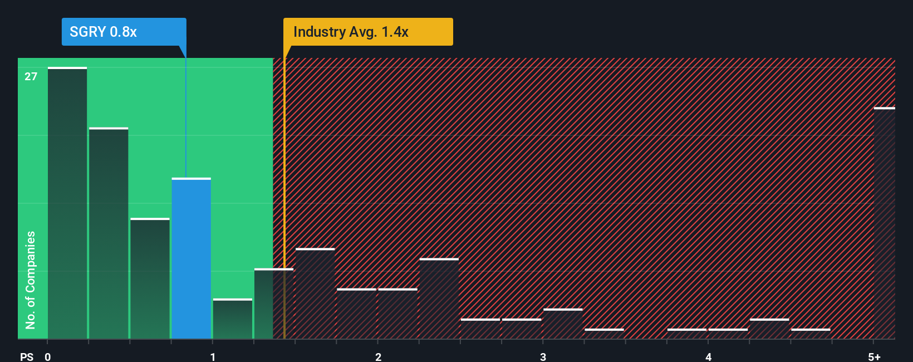The height and width of the screenshot is (362, 913).
Task: Click the Industry Avg. 1.4x label
Action: point(368,32)
